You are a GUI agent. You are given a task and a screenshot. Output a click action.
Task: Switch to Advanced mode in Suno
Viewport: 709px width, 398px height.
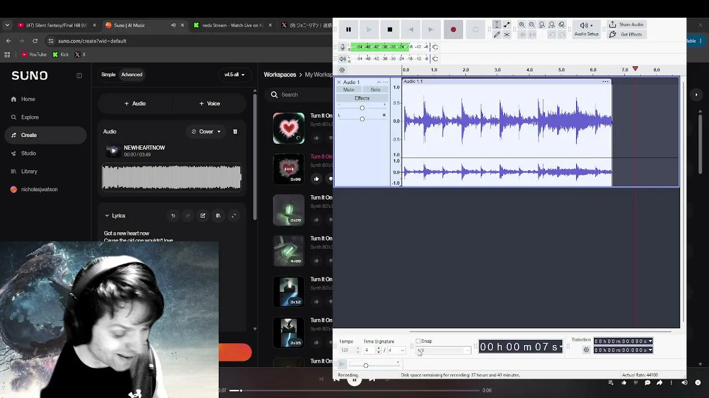[x=132, y=75]
